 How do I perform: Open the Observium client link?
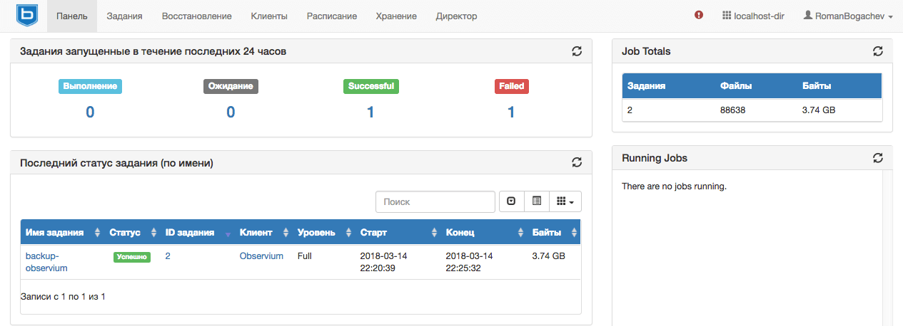coord(261,256)
